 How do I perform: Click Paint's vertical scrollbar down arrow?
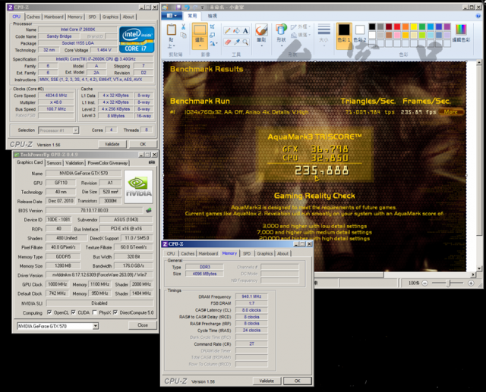coord(479,268)
